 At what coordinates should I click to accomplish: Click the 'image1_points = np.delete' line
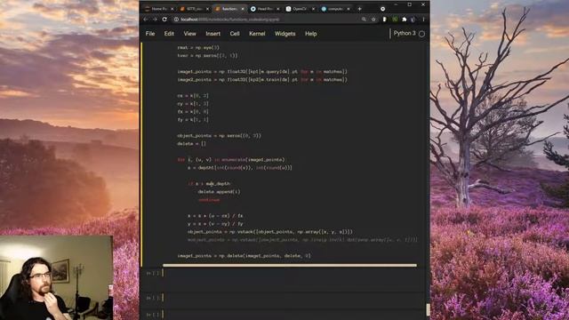tap(244, 256)
